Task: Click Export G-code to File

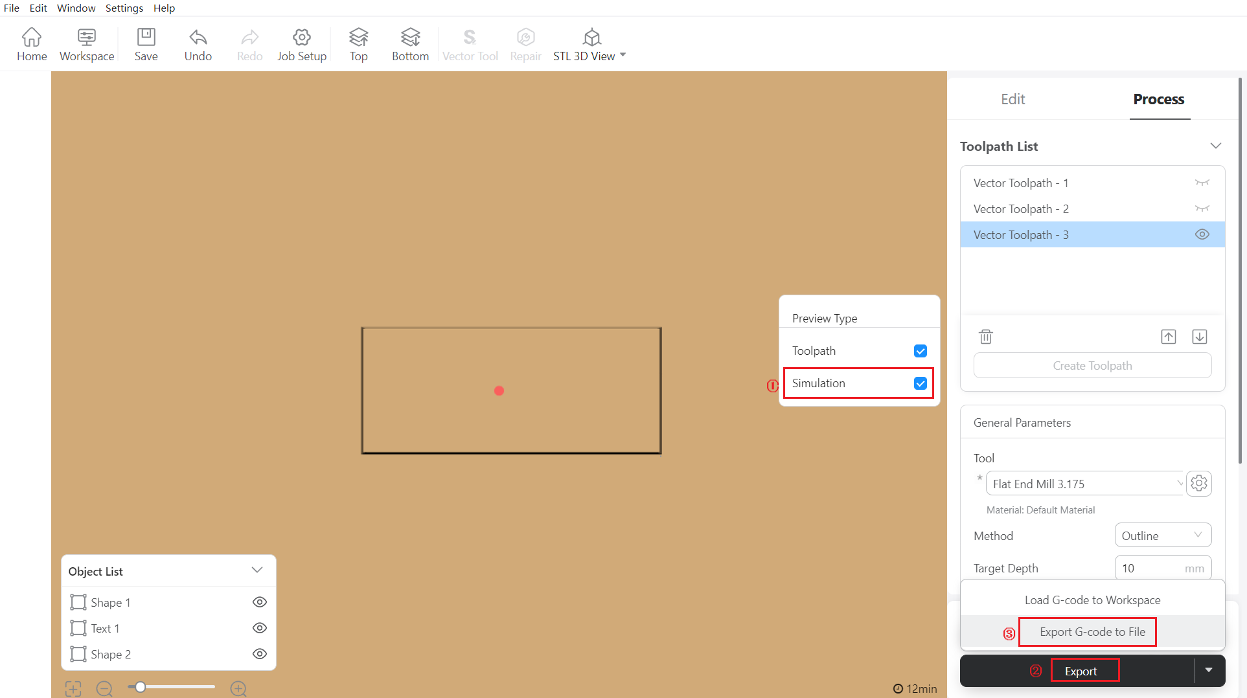Action: (1087, 631)
